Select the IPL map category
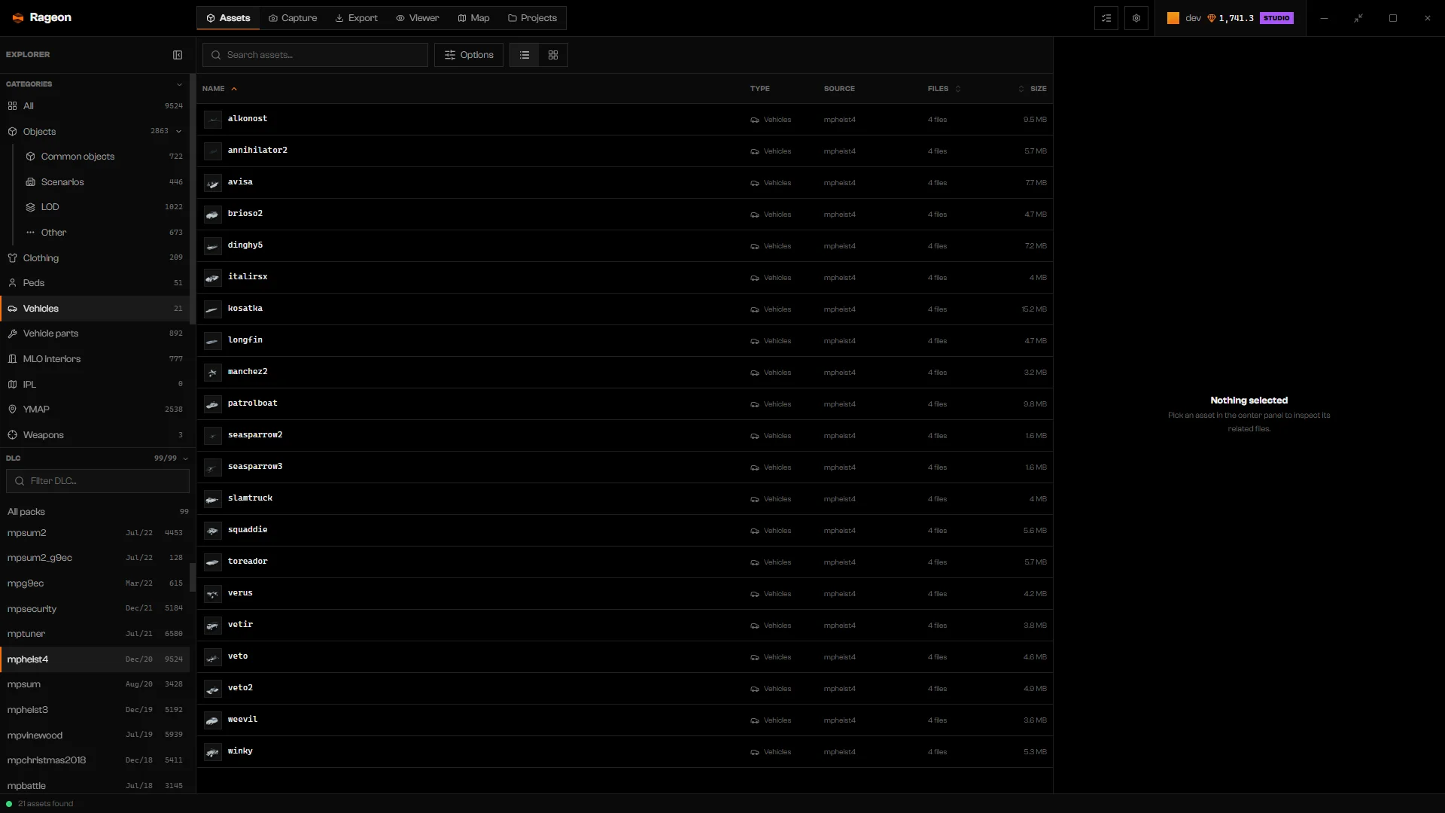Screen dimensions: 1445x813 pos(95,385)
